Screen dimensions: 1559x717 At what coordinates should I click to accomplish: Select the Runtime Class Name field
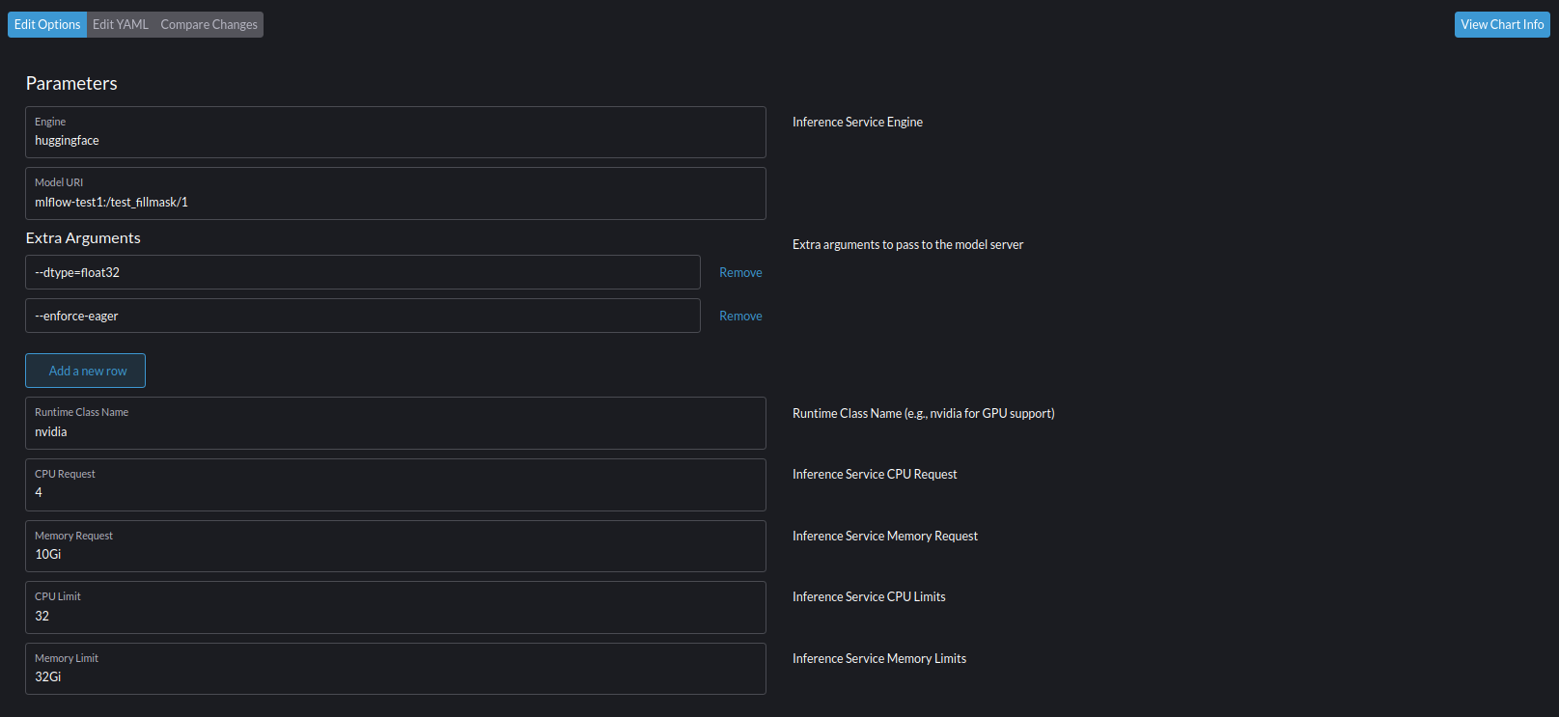click(x=395, y=431)
